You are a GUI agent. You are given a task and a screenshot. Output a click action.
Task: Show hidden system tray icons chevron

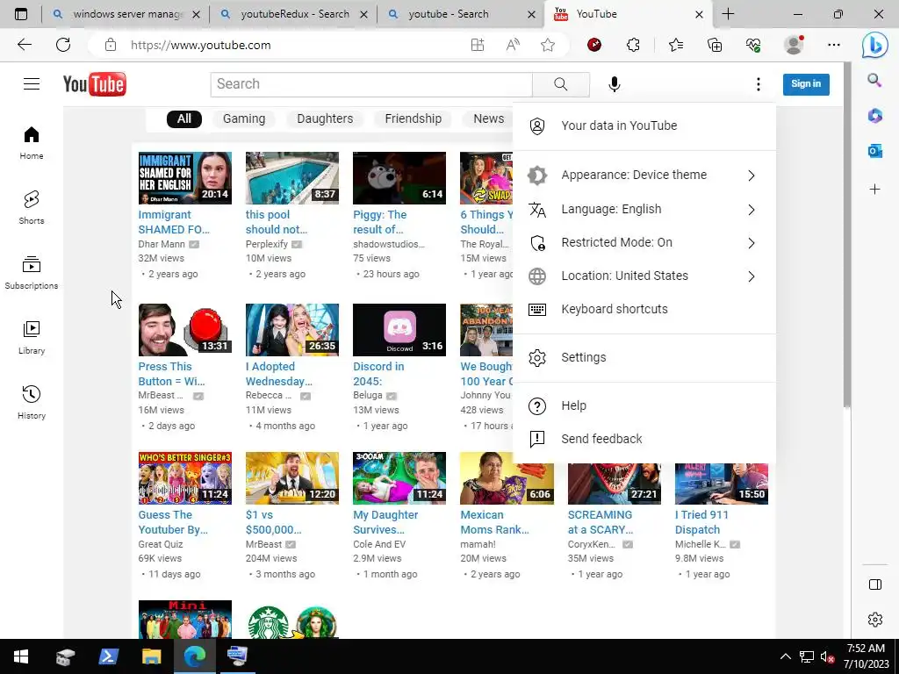pyautogui.click(x=786, y=656)
